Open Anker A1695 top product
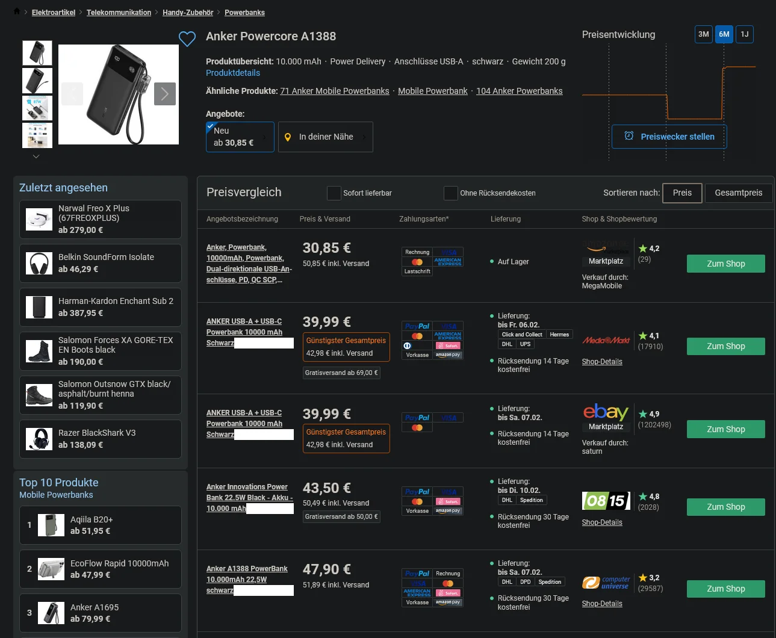 (x=101, y=613)
